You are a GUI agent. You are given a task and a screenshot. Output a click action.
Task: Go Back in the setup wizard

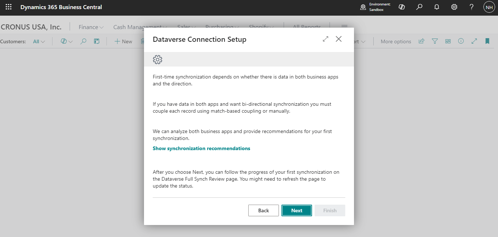pyautogui.click(x=263, y=210)
